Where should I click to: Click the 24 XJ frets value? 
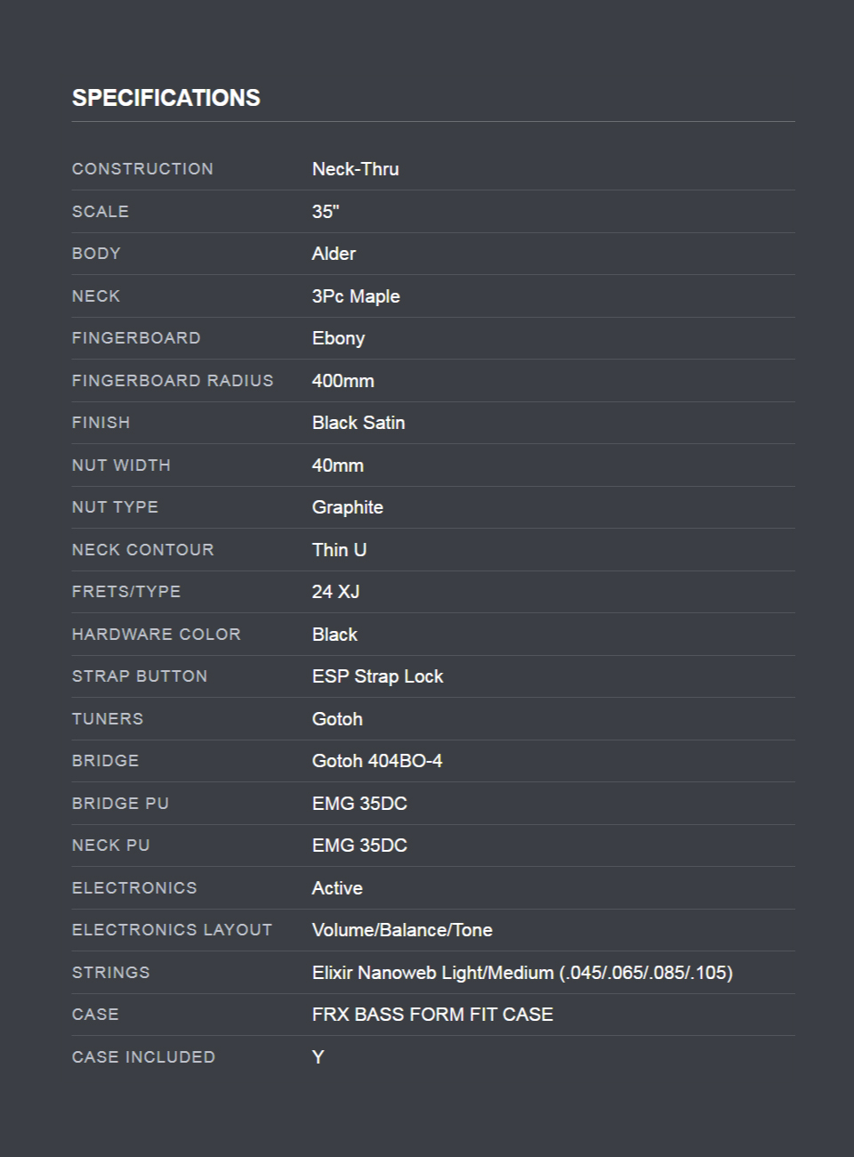[335, 592]
